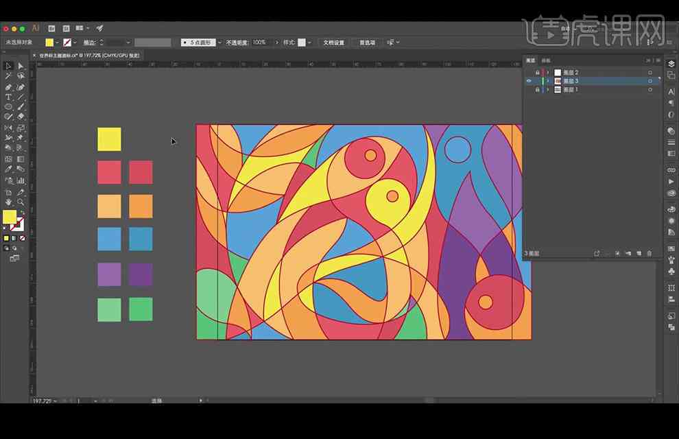
Task: Toggle lock on layer 2
Action: click(x=538, y=73)
